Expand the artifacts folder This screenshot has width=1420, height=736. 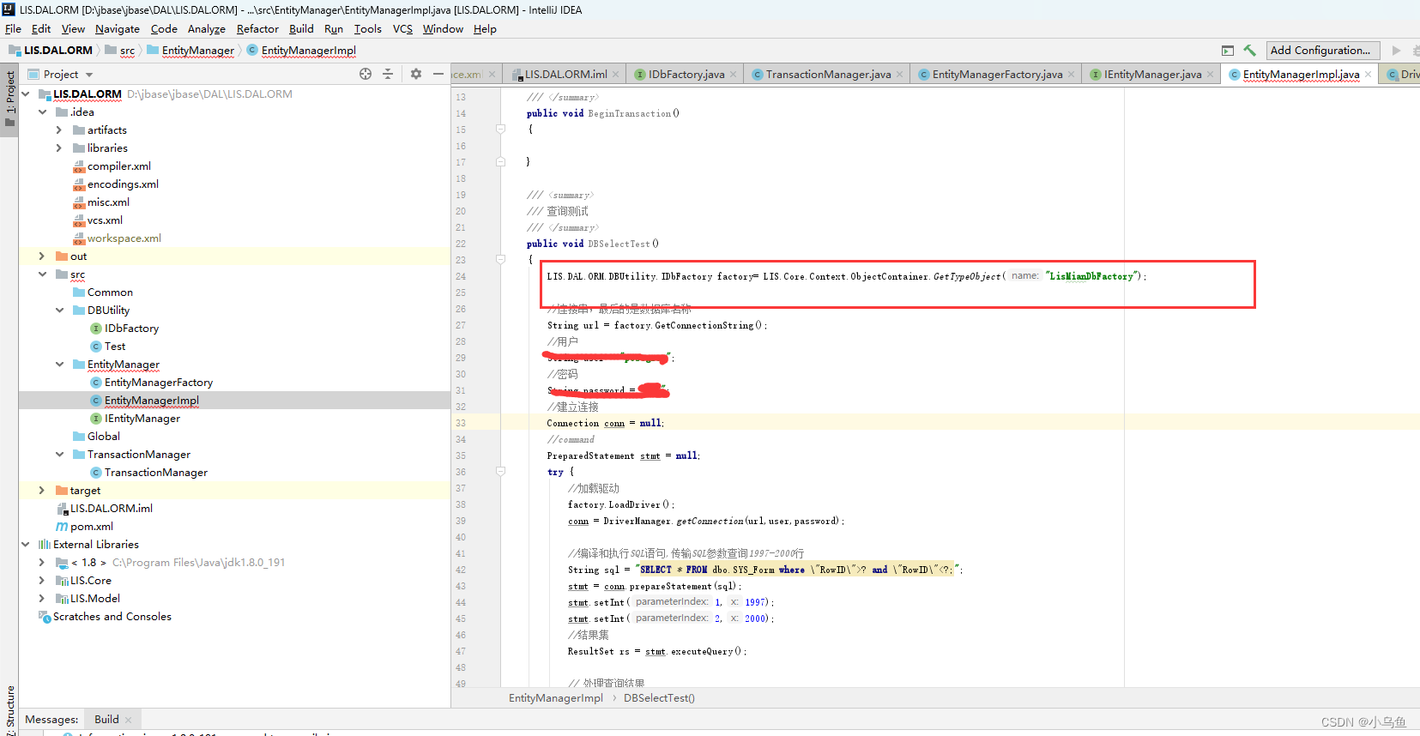59,130
